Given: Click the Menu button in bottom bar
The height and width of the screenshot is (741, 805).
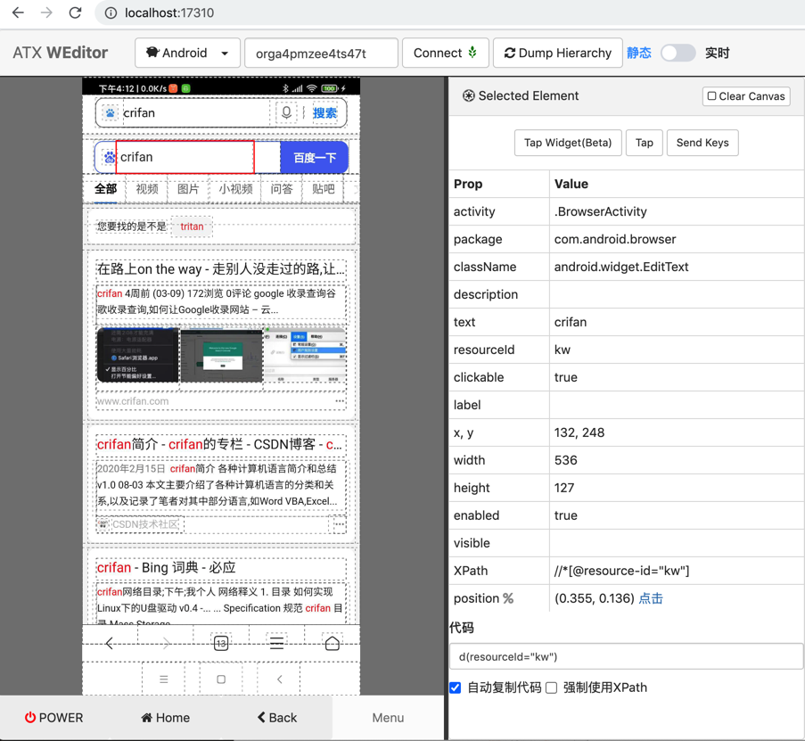Looking at the screenshot, I should pyautogui.click(x=388, y=718).
